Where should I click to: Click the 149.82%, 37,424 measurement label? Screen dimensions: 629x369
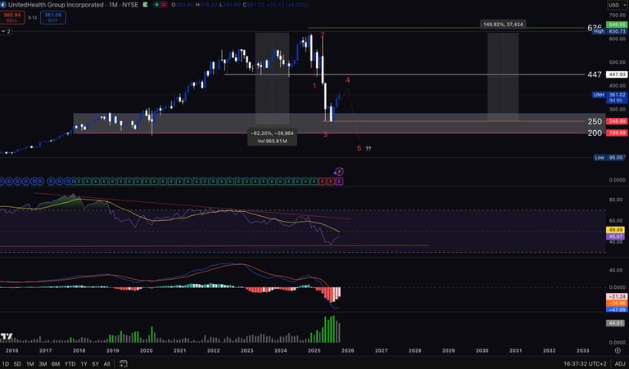click(503, 25)
